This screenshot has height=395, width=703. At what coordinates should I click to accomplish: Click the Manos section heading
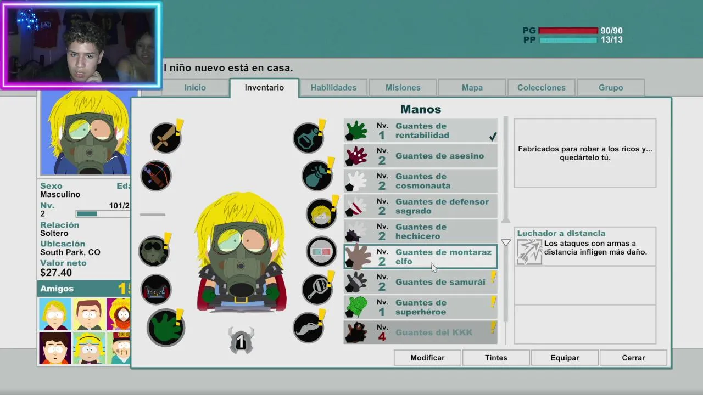click(421, 109)
